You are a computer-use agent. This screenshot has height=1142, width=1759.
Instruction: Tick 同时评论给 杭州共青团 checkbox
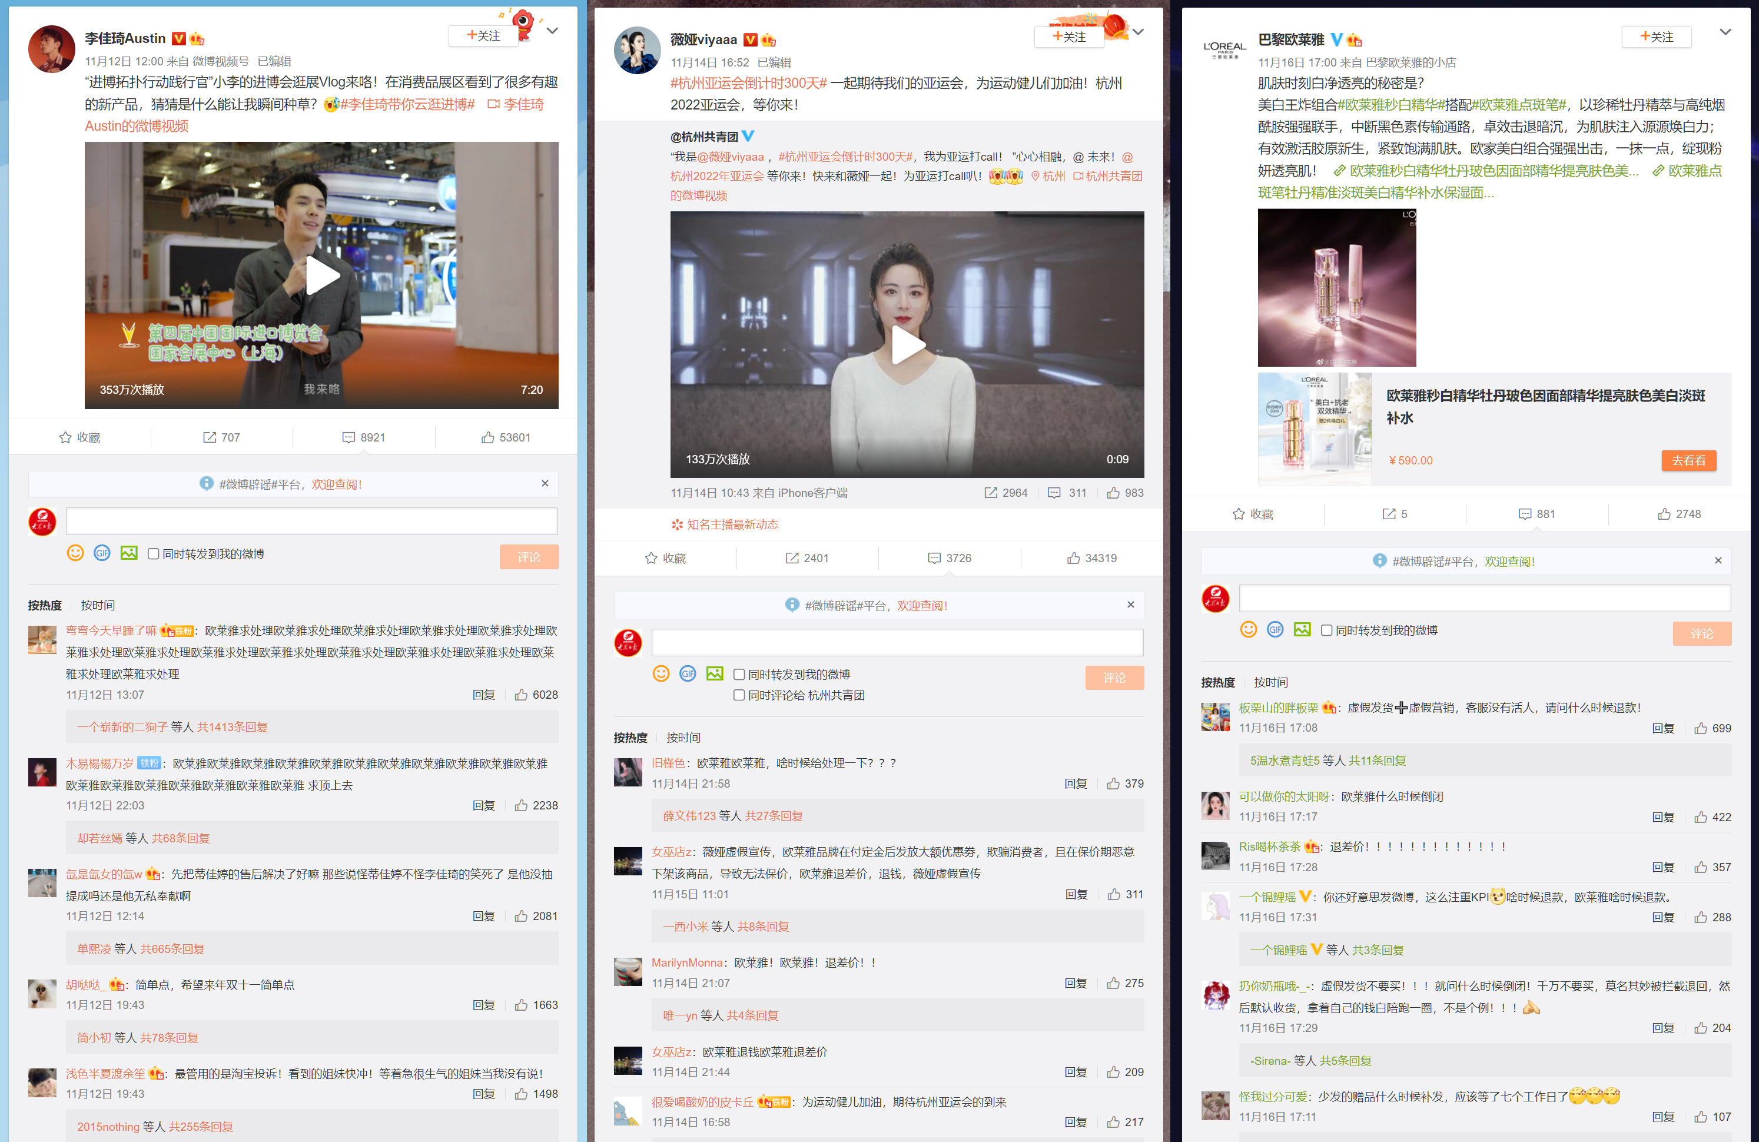(738, 695)
